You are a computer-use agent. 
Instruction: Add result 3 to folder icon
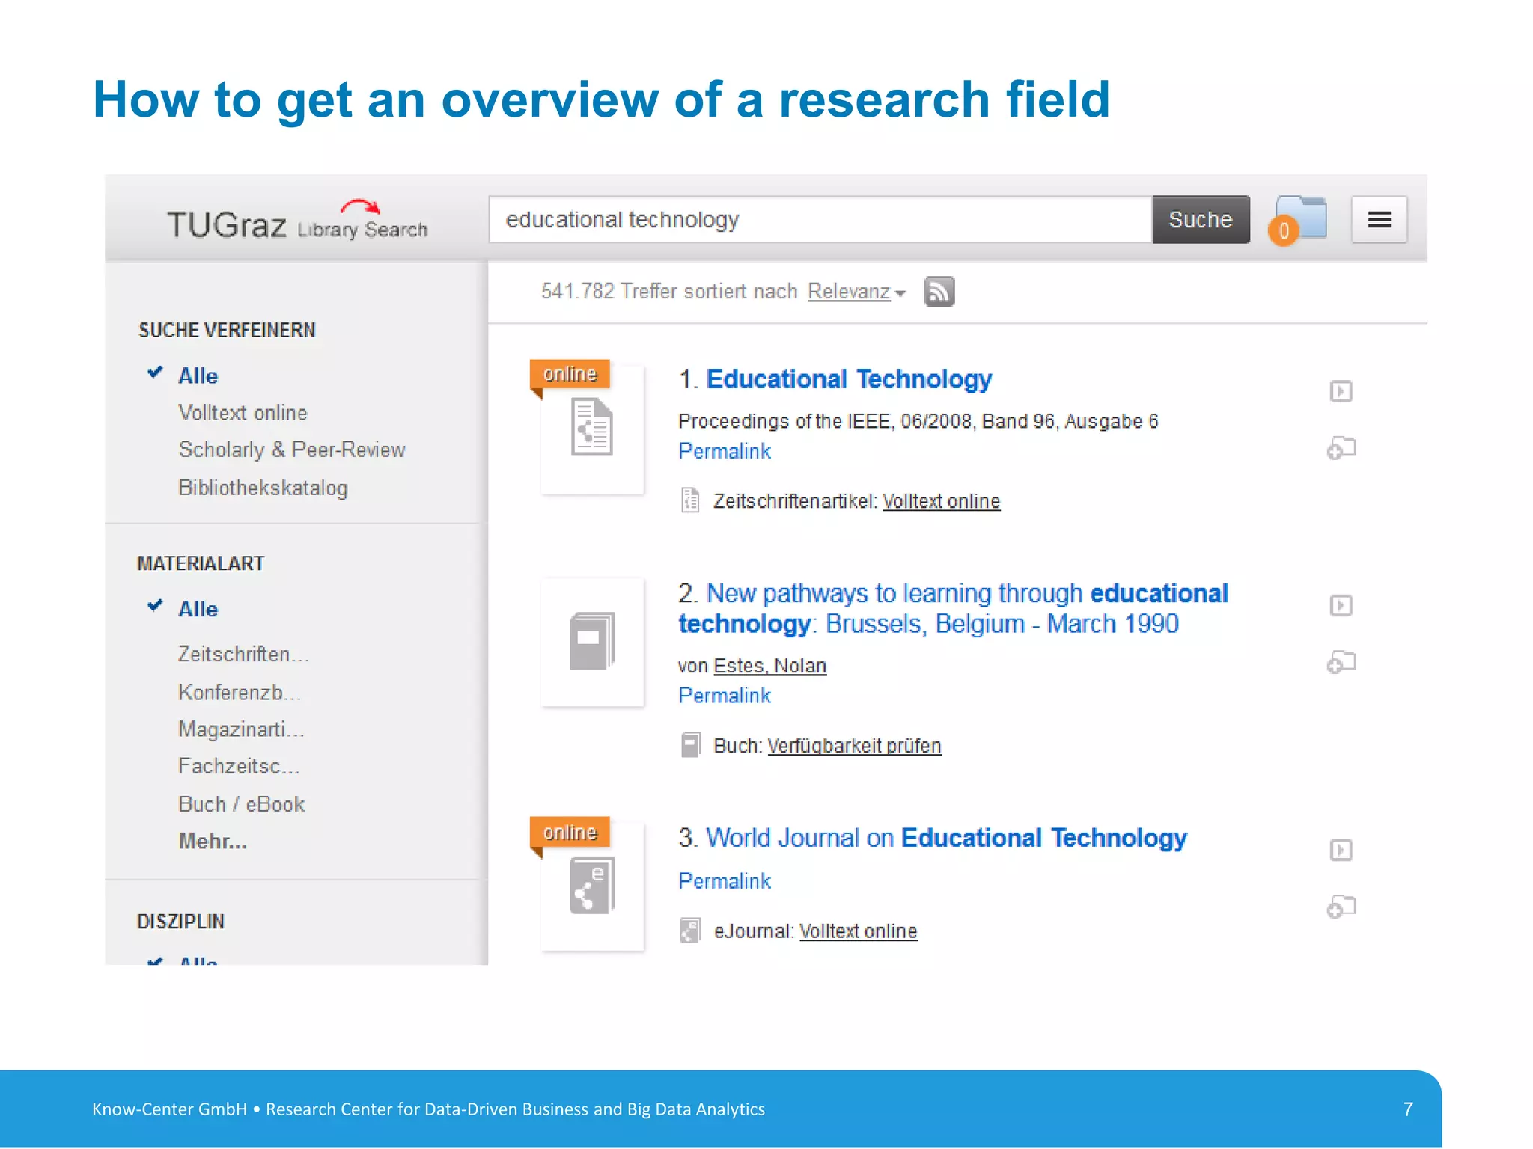[x=1341, y=907]
